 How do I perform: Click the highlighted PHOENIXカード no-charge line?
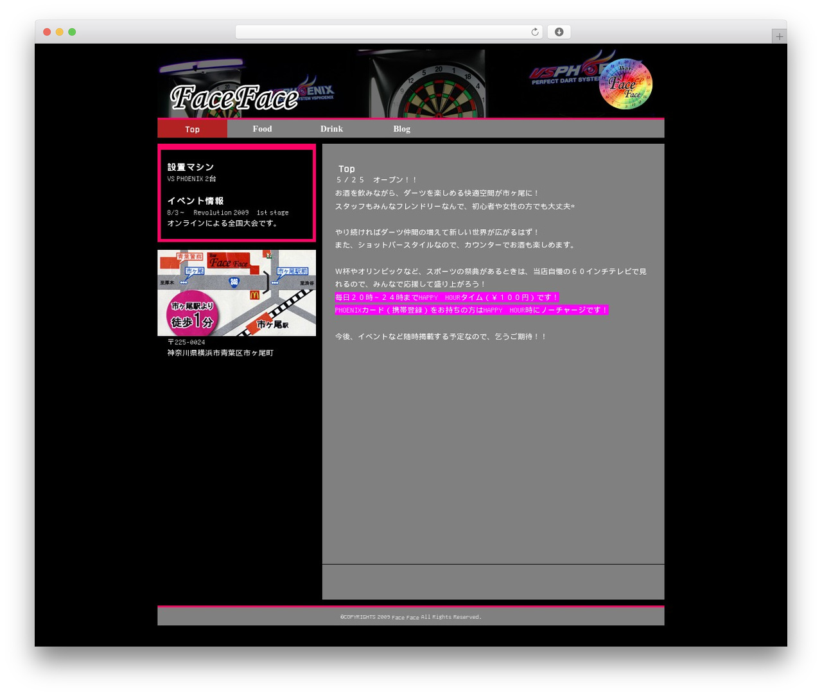[x=471, y=310]
